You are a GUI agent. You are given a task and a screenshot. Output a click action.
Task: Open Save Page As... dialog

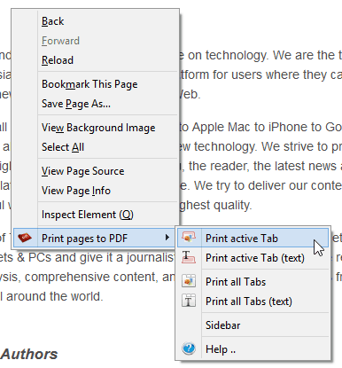pyautogui.click(x=96, y=104)
